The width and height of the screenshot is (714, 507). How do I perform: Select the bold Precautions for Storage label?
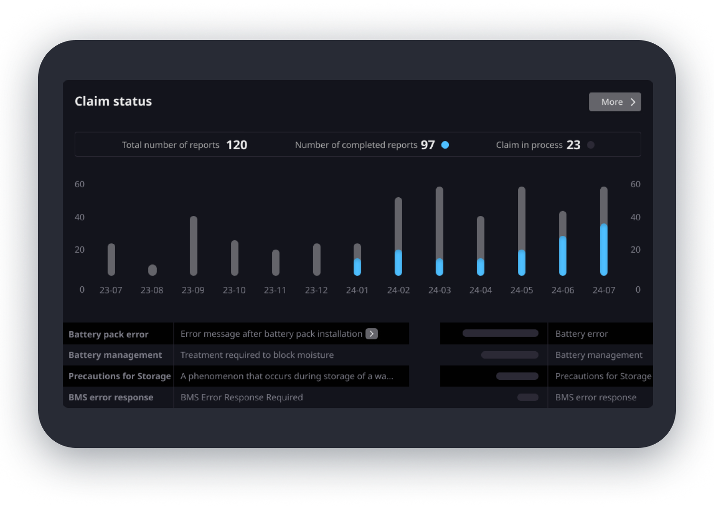pos(119,376)
